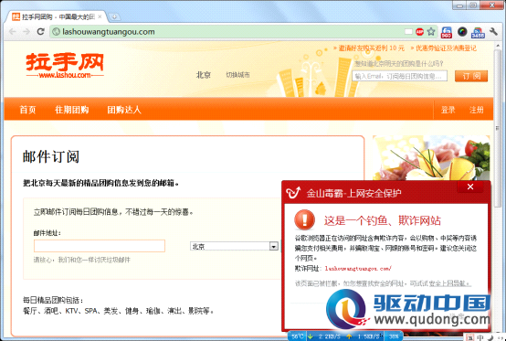
Task: Click the small white icon in address bar
Action: tap(408, 32)
